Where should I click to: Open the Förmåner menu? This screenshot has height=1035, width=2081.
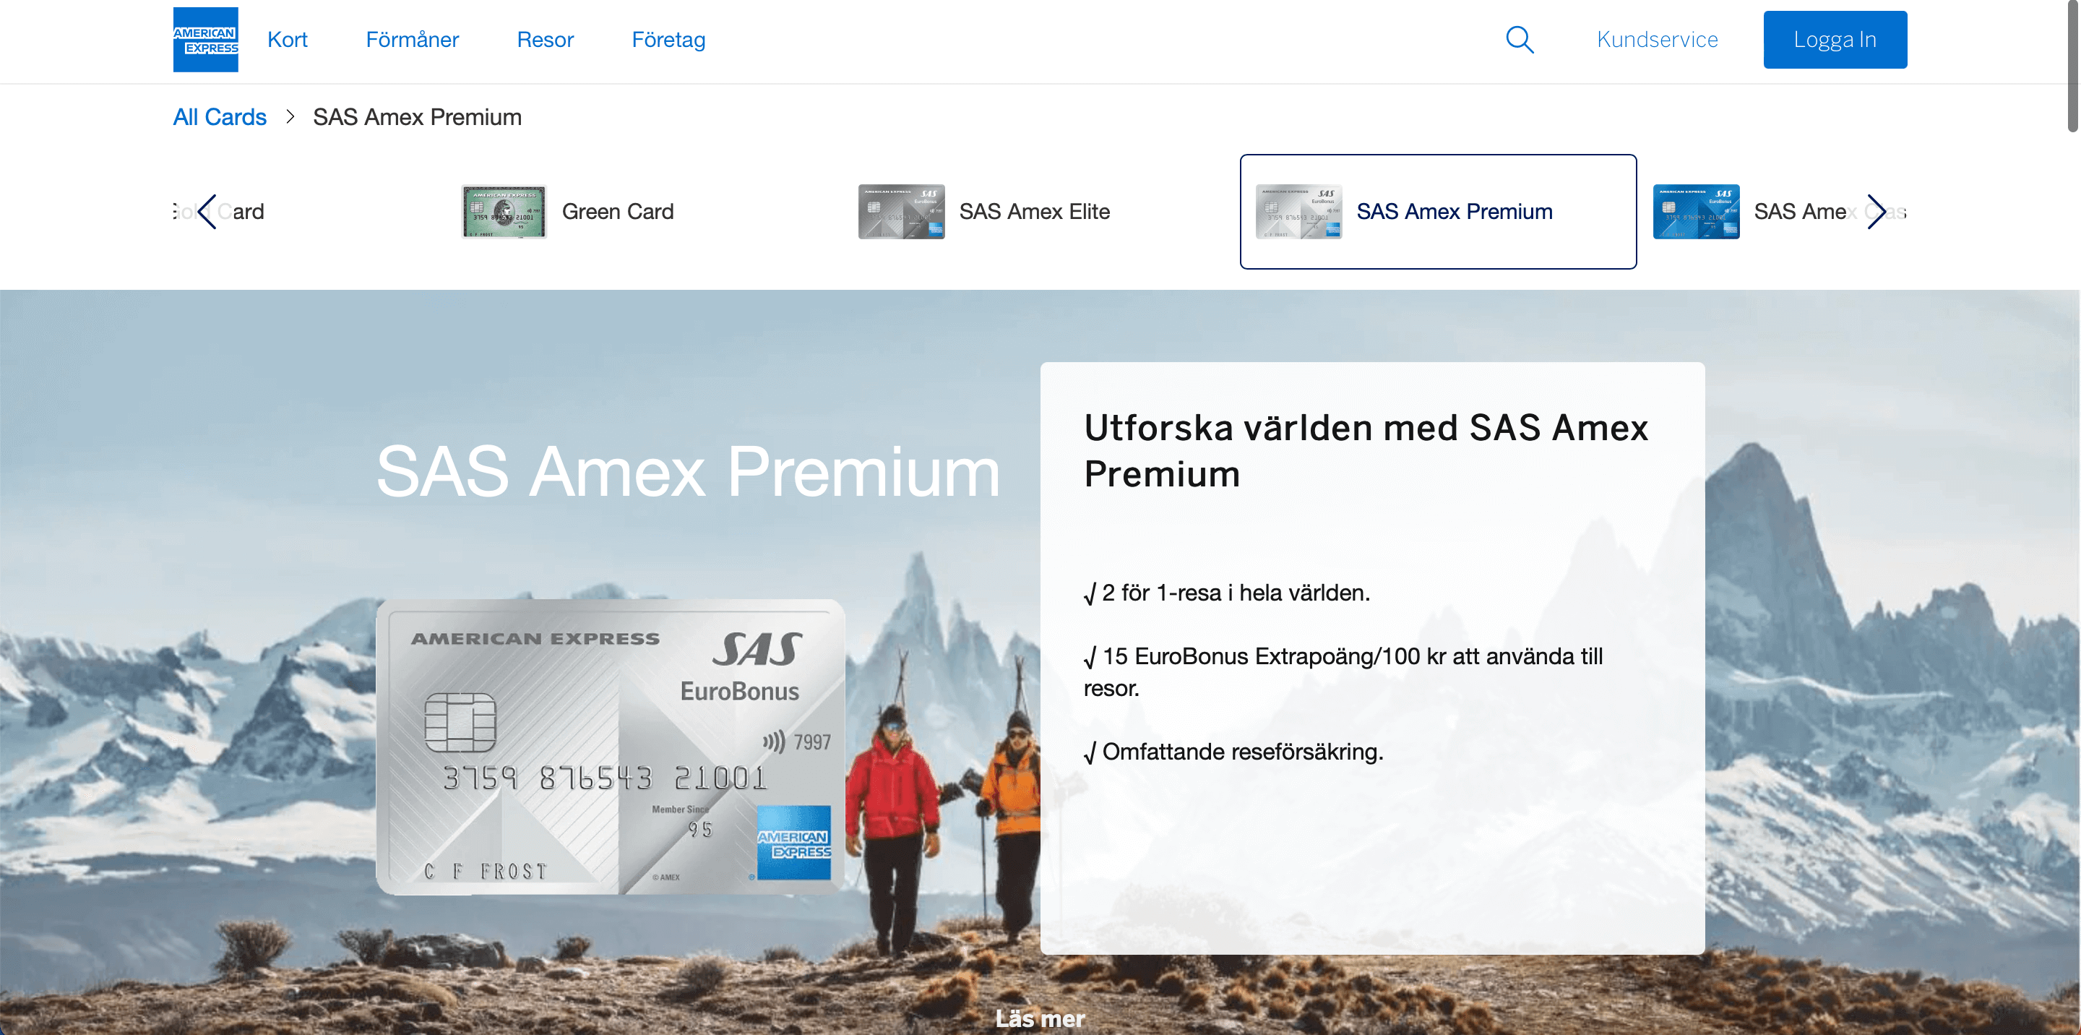click(x=412, y=40)
